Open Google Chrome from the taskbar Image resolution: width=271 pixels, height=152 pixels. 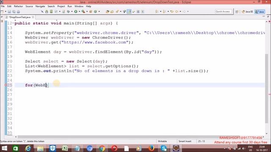coord(102,148)
